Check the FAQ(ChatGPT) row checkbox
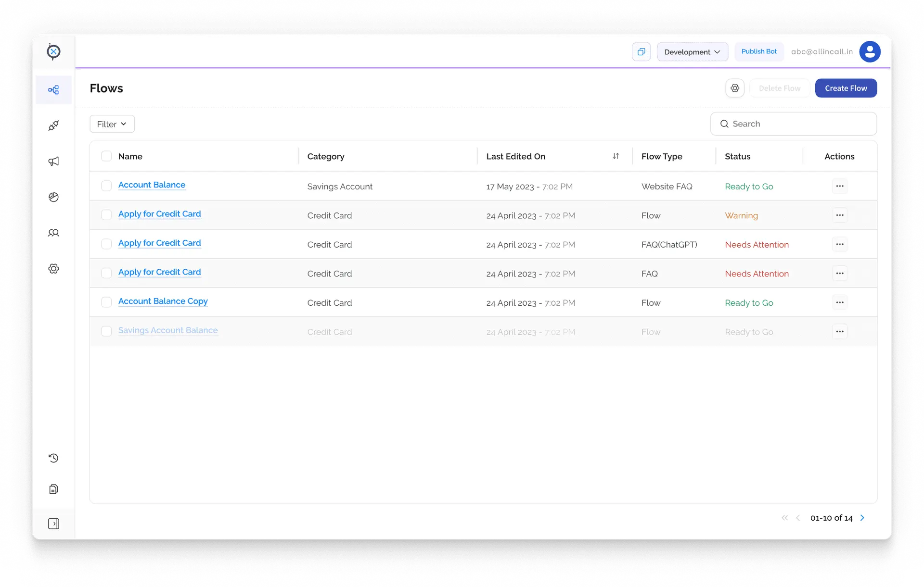Viewport: 924px width, 587px height. (x=106, y=244)
